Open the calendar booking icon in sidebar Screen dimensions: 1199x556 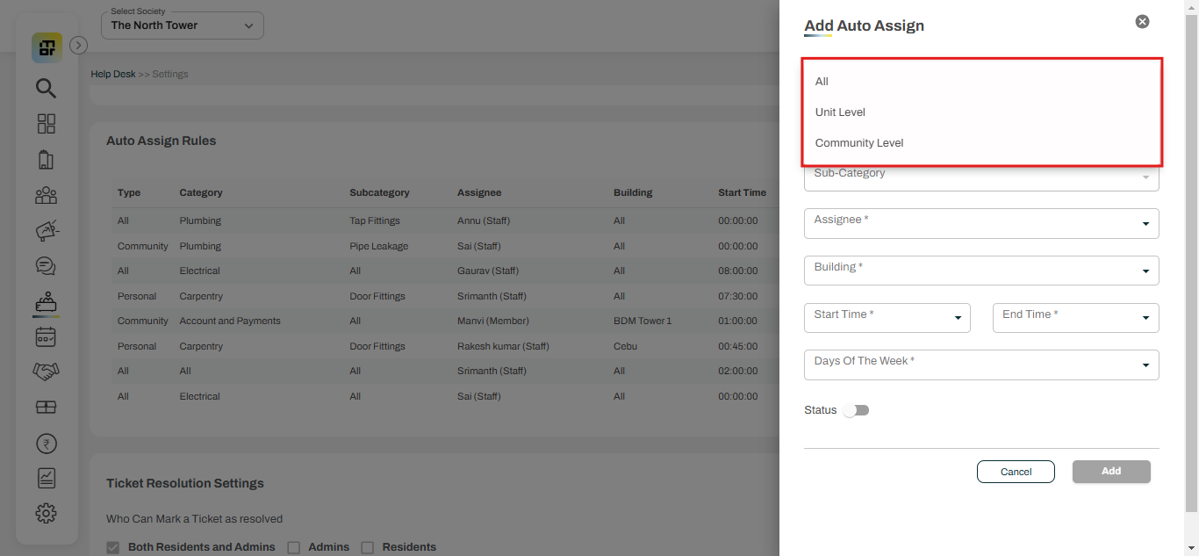point(46,336)
